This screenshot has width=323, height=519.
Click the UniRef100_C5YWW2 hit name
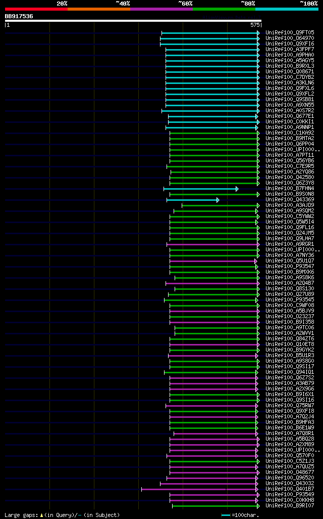coord(290,216)
